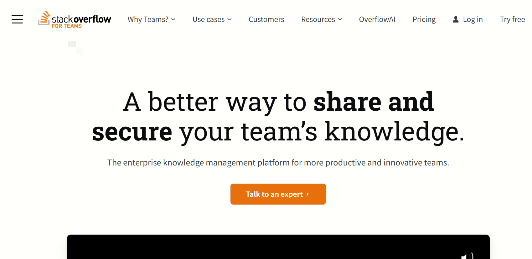Select OverflowAI in the navigation bar

(x=377, y=19)
